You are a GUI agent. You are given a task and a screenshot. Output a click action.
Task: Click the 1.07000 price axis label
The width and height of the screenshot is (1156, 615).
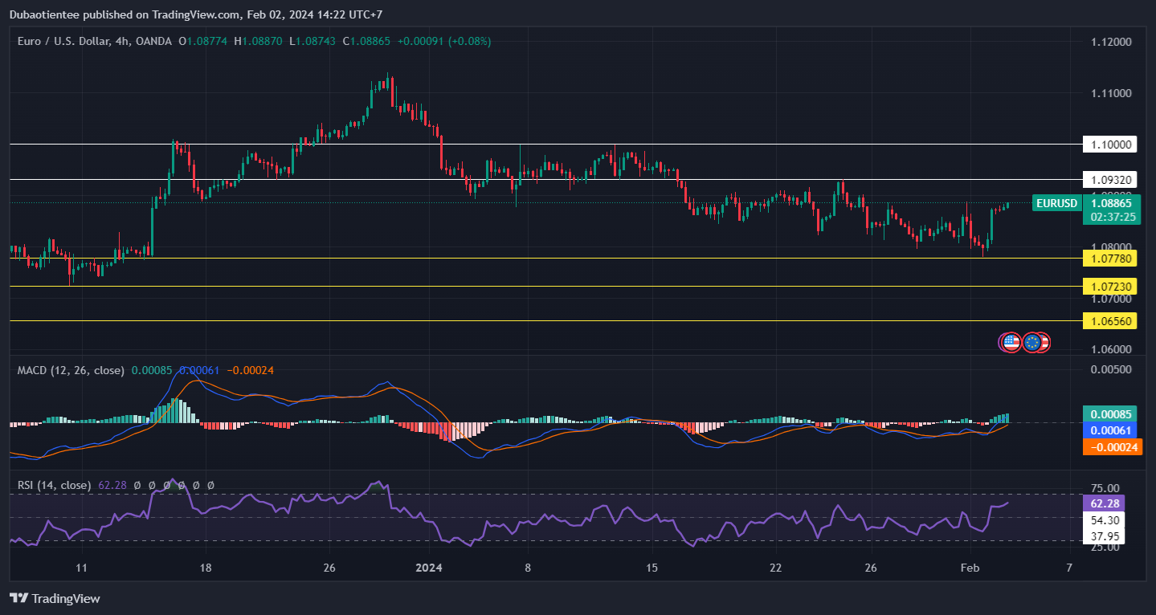point(1110,299)
